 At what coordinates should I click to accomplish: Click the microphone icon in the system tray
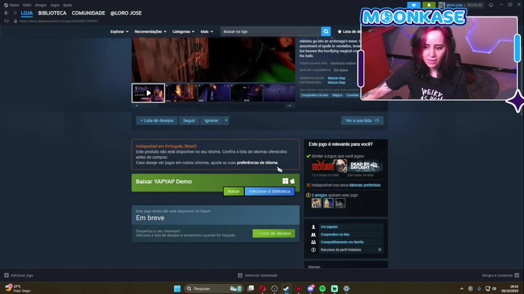click(479, 289)
